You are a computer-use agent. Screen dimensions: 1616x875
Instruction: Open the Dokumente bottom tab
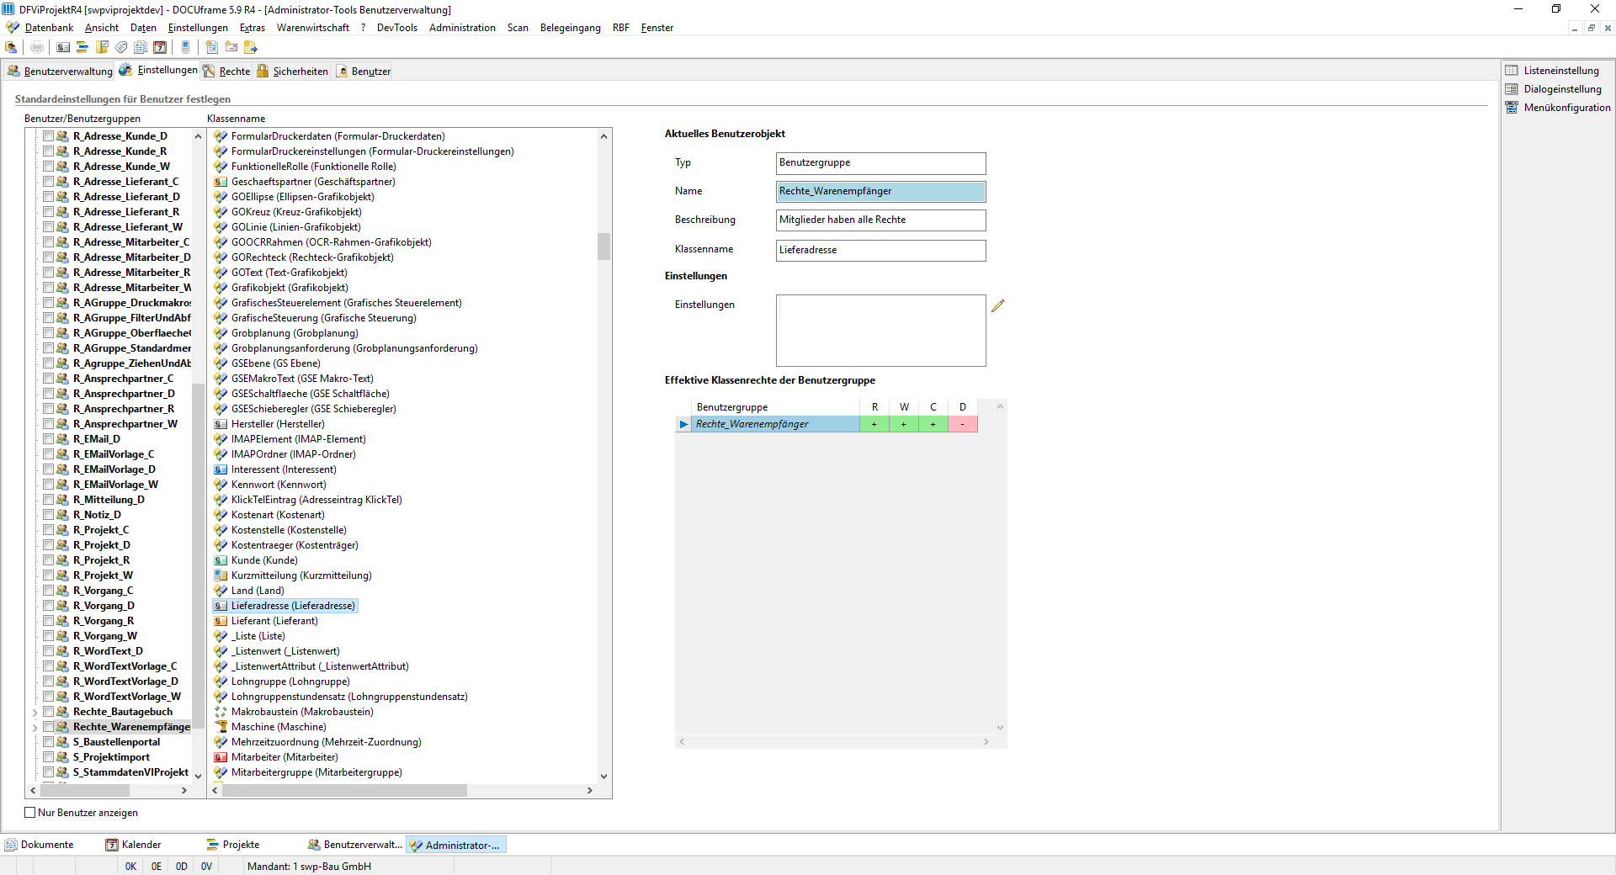[40, 845]
